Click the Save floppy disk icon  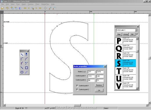click(x=2, y=8)
